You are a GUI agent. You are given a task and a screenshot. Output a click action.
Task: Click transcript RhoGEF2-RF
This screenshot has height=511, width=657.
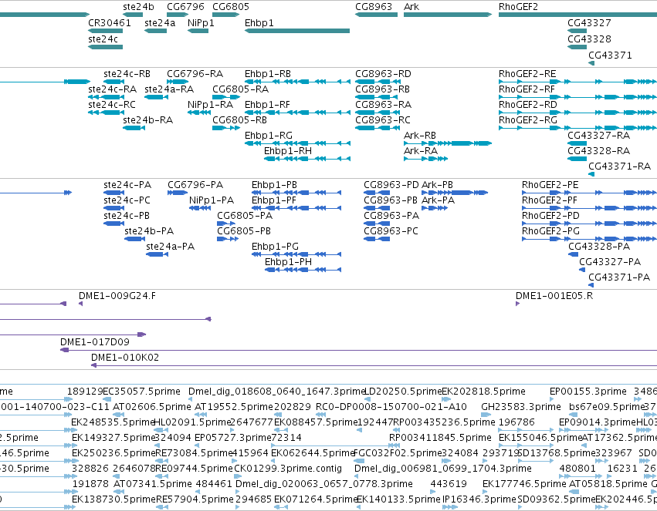(577, 97)
